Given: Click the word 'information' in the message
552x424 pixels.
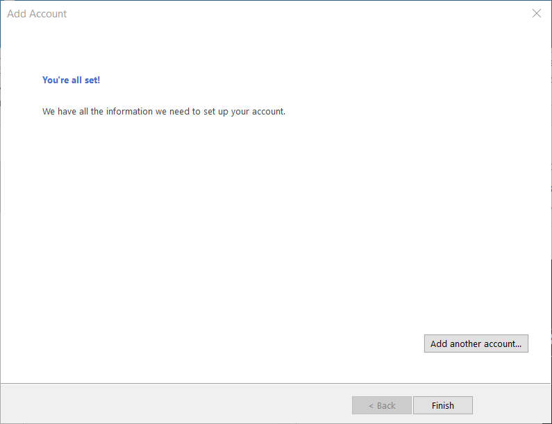Looking at the screenshot, I should 129,111.
